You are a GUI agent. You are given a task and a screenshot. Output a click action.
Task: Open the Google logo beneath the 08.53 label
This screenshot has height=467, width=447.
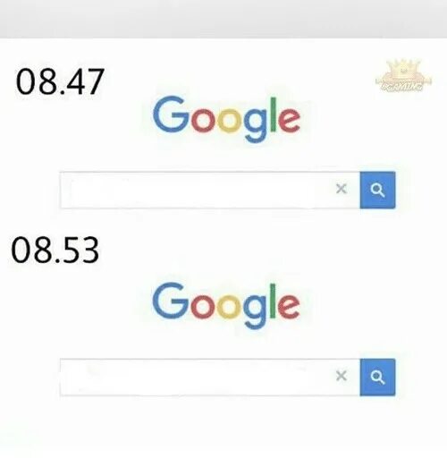(226, 305)
